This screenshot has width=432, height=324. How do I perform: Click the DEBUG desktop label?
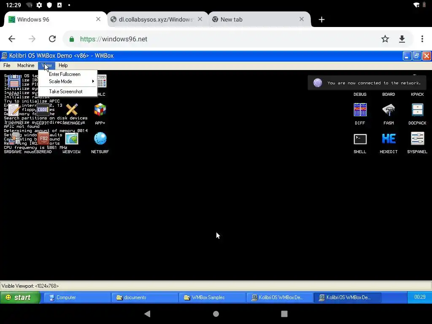360,94
